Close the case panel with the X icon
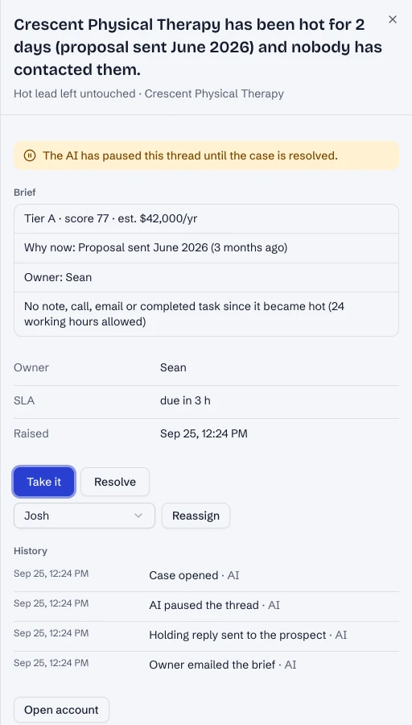This screenshot has height=725, width=412. [393, 19]
